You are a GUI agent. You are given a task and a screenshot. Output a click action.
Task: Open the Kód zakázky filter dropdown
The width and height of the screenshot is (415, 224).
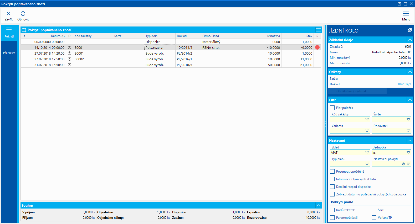pos(367,119)
